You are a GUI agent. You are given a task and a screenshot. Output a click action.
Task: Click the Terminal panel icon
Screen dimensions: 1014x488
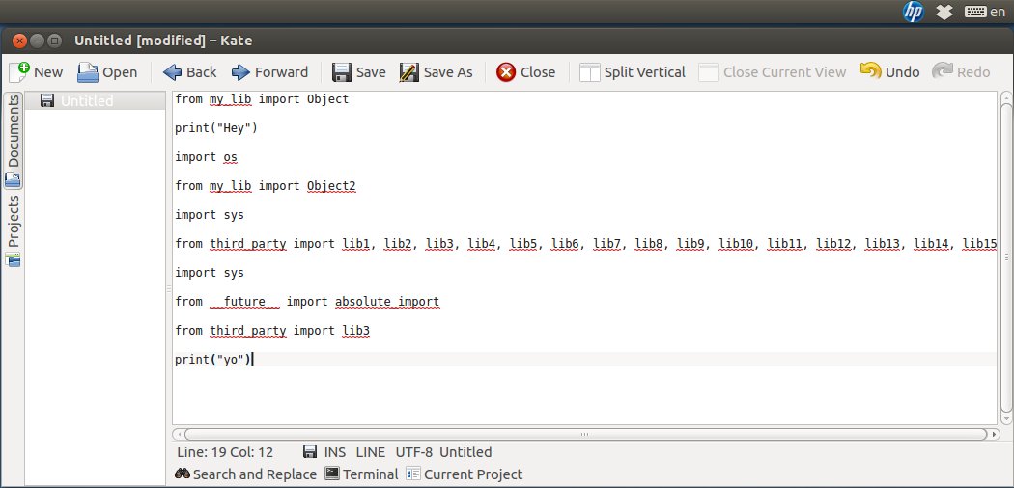pos(332,474)
